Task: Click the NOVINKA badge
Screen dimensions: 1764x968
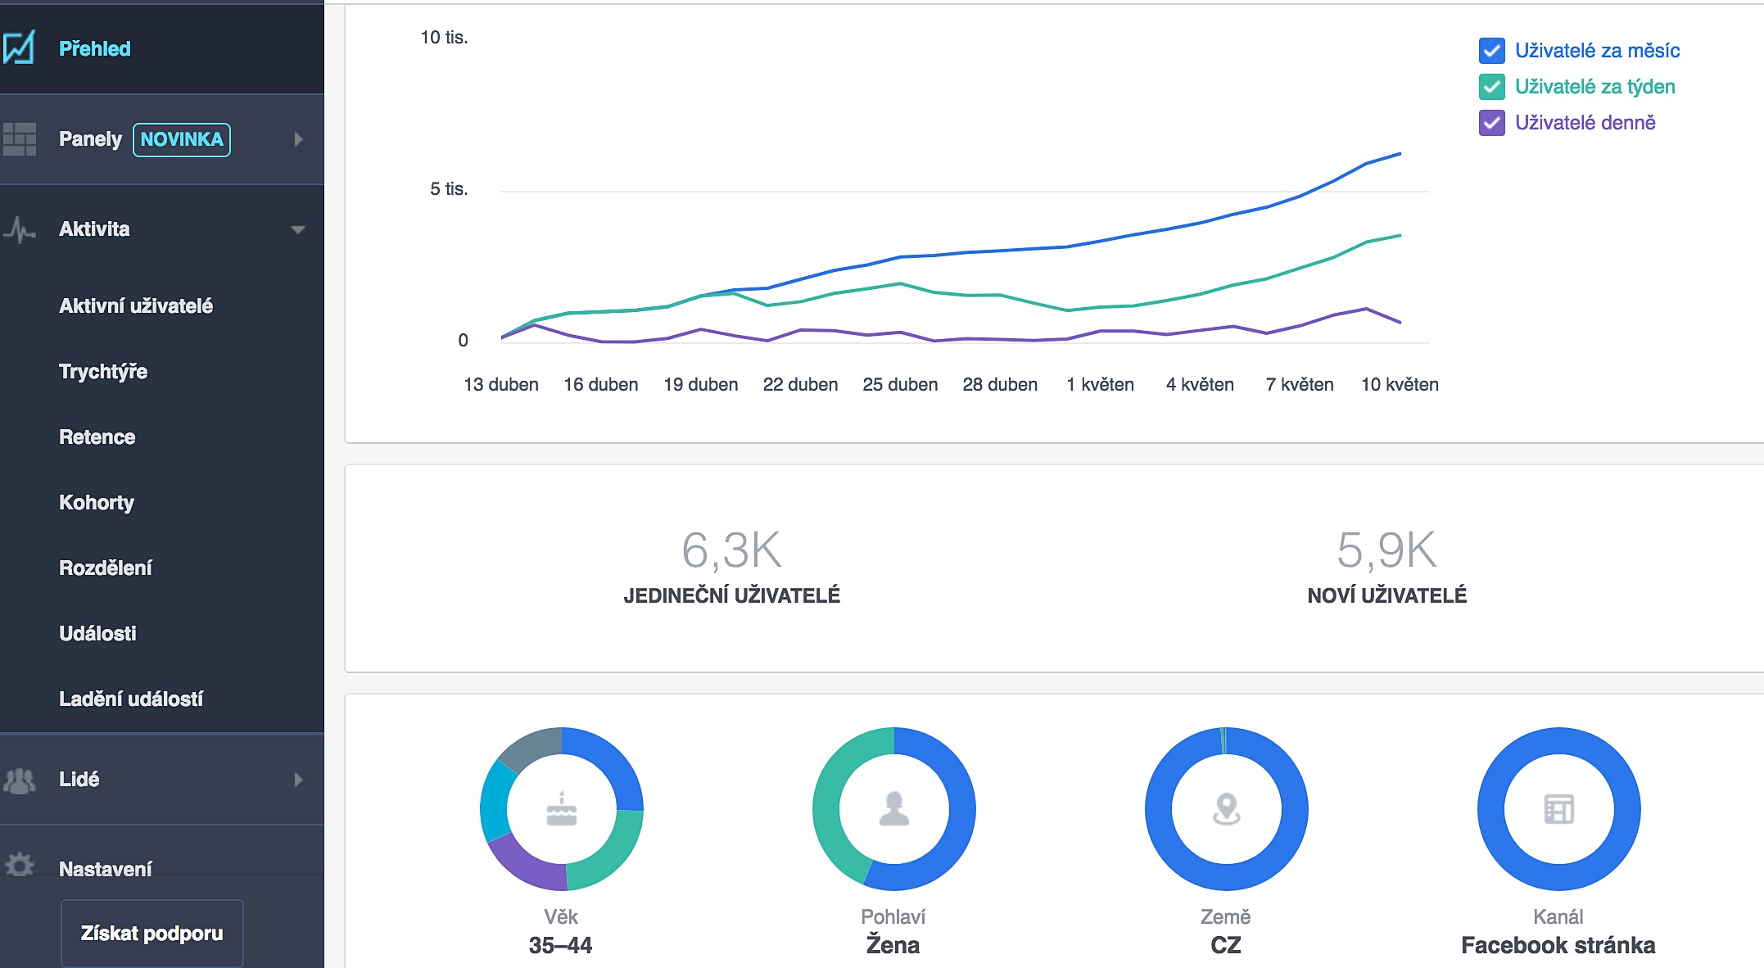Action: pos(182,139)
